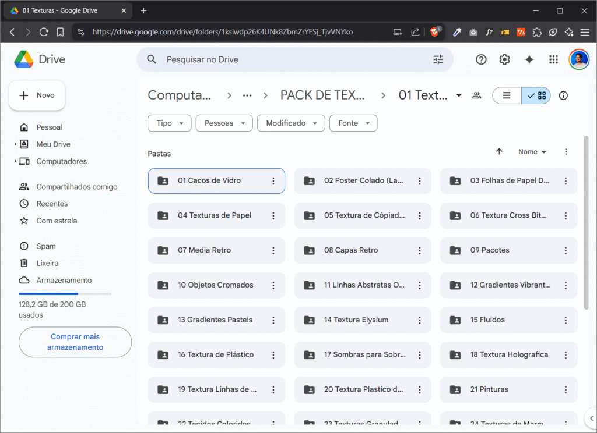Image resolution: width=597 pixels, height=433 pixels.
Task: Select the grid layout view
Action: point(536,95)
